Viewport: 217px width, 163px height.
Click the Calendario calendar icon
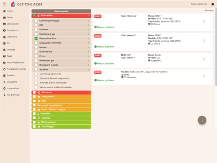pos(4,37)
